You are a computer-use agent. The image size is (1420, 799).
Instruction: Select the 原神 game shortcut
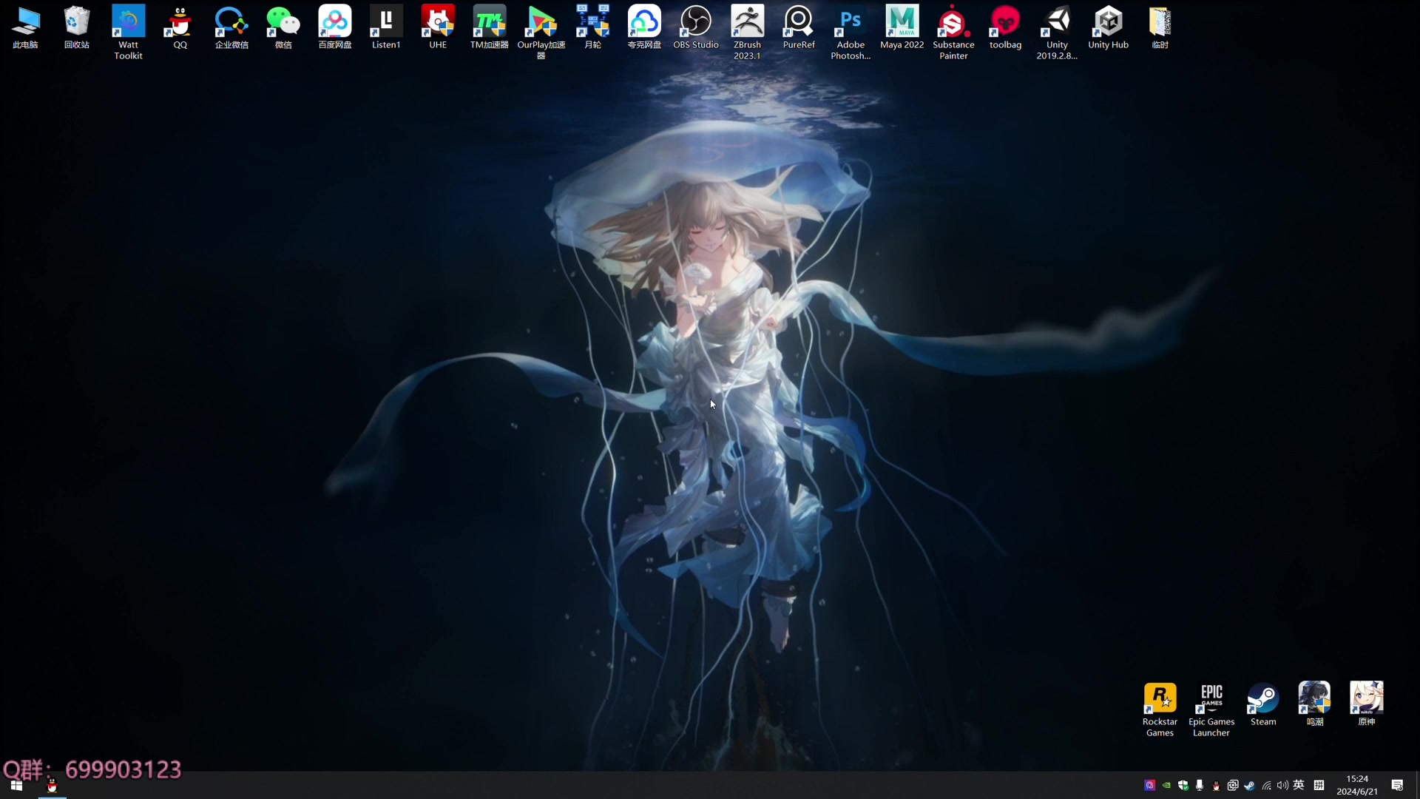tap(1366, 705)
